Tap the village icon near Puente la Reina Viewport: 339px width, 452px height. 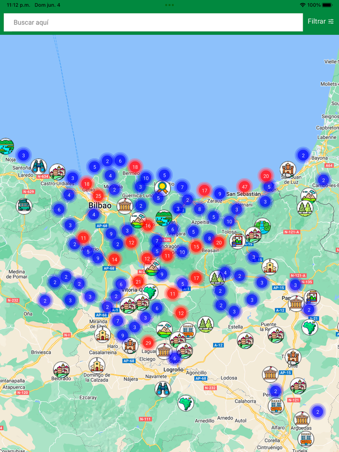tap(276, 335)
